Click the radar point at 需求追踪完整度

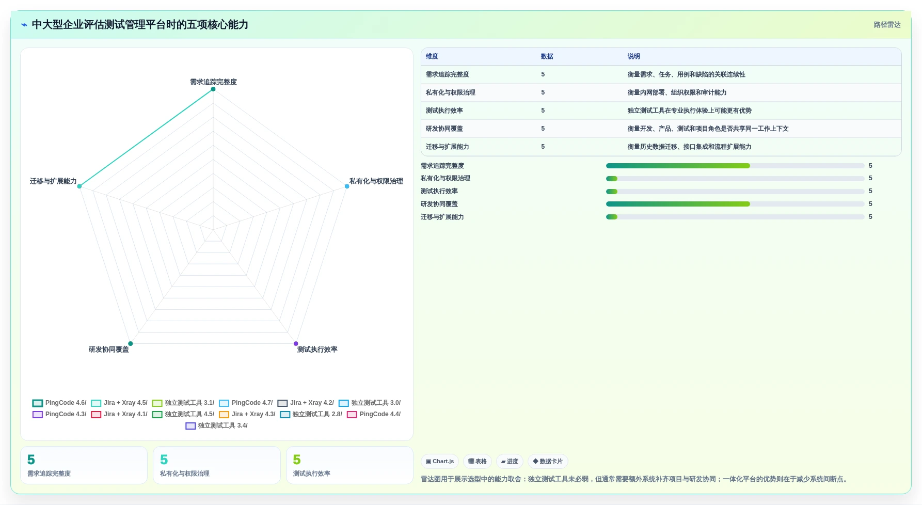coord(213,89)
